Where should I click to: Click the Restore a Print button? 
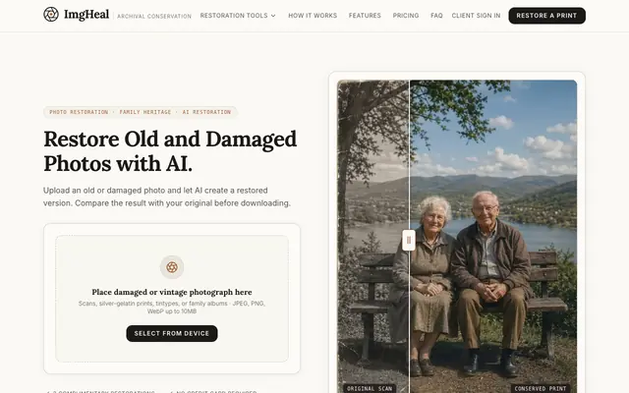(x=546, y=16)
